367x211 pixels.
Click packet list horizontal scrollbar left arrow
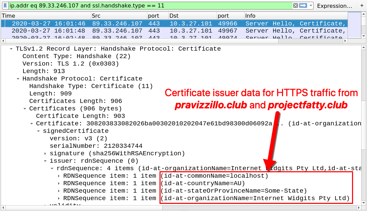coord(3,41)
